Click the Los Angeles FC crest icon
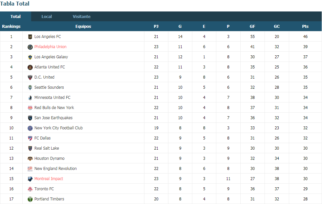Screen dimensions: 322x204 coord(30,37)
